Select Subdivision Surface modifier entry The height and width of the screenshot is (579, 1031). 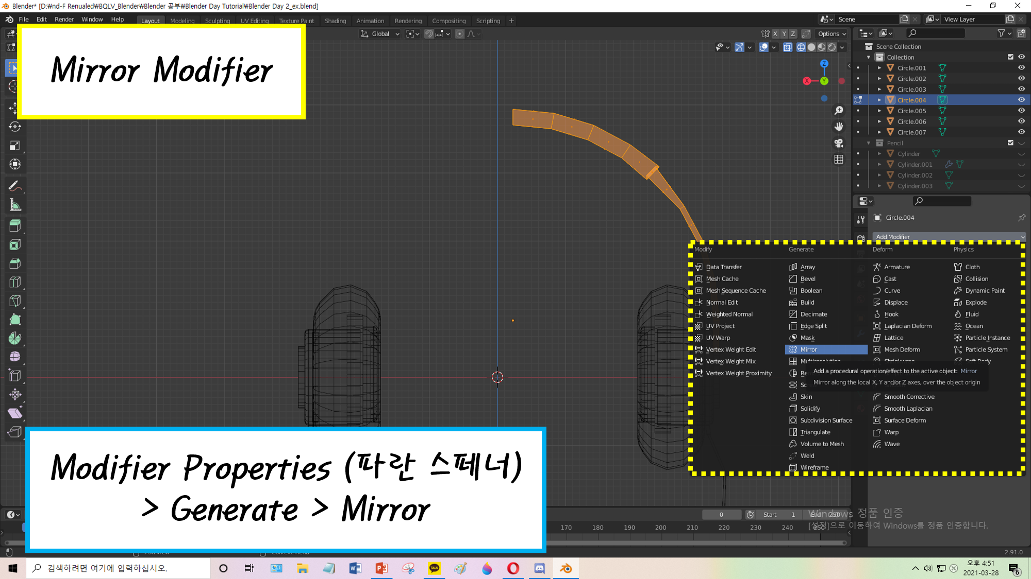(x=826, y=420)
